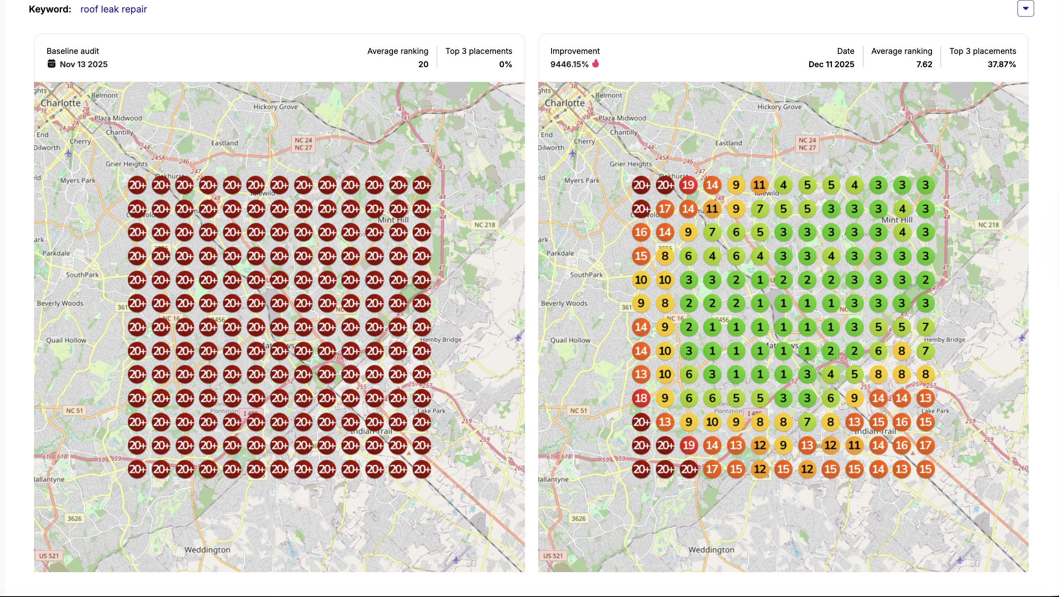The height and width of the screenshot is (597, 1059).
Task: Click US 521 road shield on improvement map
Action: click(x=553, y=556)
